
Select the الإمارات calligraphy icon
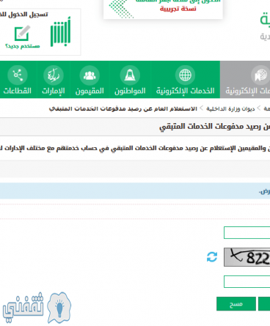pyautogui.click(x=54, y=75)
